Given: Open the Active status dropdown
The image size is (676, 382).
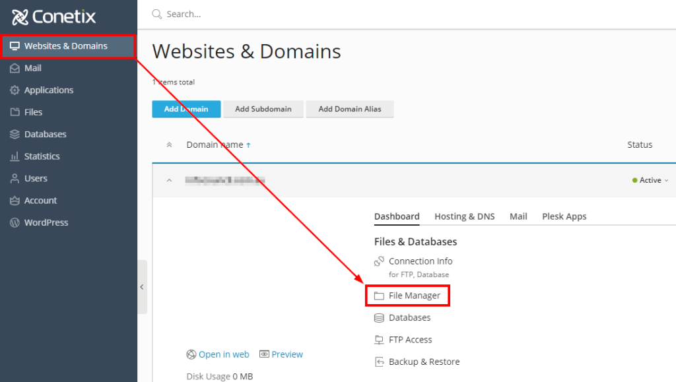Looking at the screenshot, I should click(x=650, y=180).
